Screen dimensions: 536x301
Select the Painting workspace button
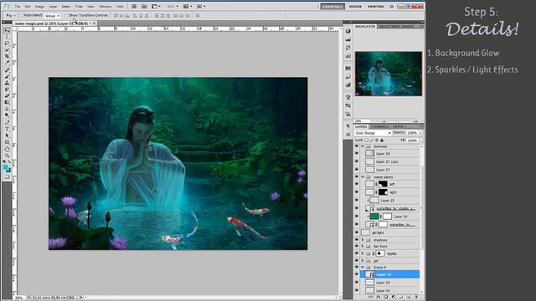(x=376, y=7)
